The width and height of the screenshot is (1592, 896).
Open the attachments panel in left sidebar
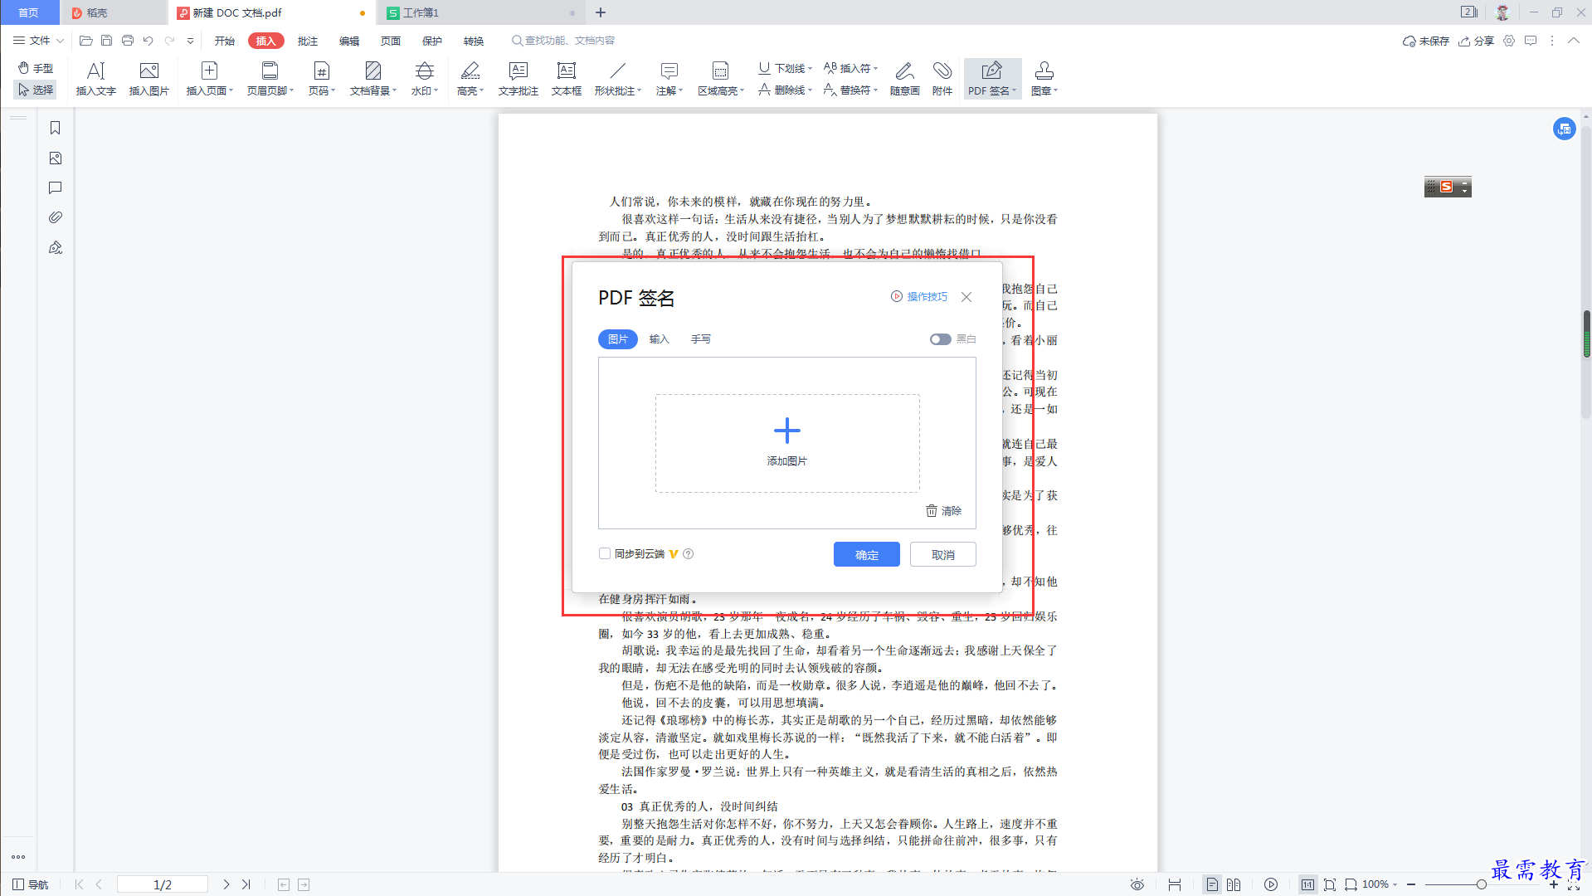point(56,217)
